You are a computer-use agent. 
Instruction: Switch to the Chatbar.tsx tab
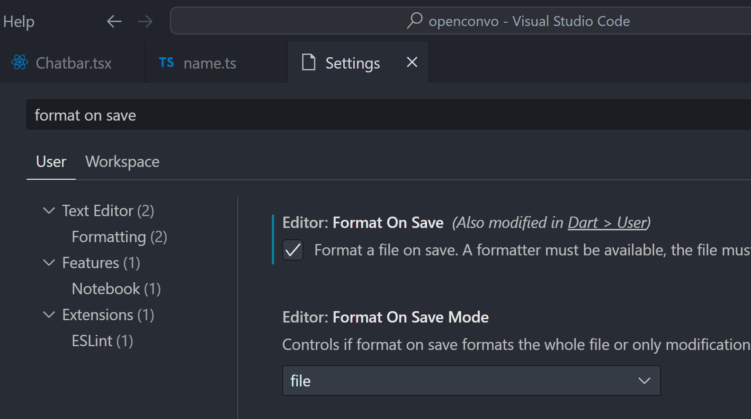coord(72,62)
